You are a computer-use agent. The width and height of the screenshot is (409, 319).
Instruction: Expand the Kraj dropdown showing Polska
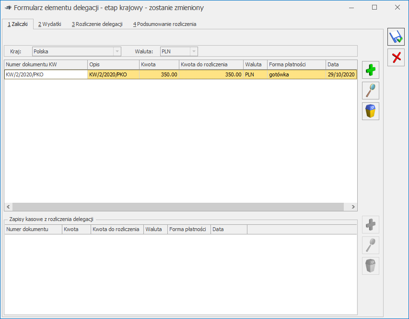(117, 51)
